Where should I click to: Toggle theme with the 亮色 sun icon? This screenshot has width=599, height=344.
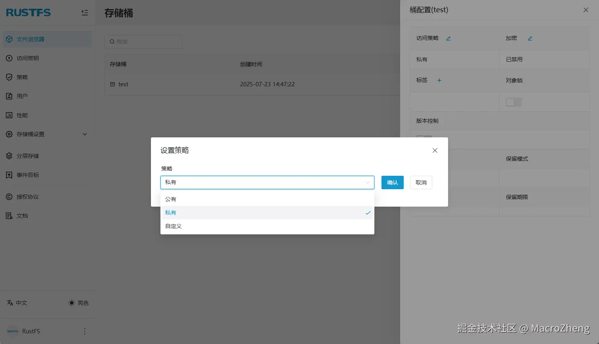click(x=71, y=303)
